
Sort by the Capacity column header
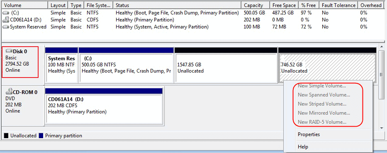click(256, 5)
